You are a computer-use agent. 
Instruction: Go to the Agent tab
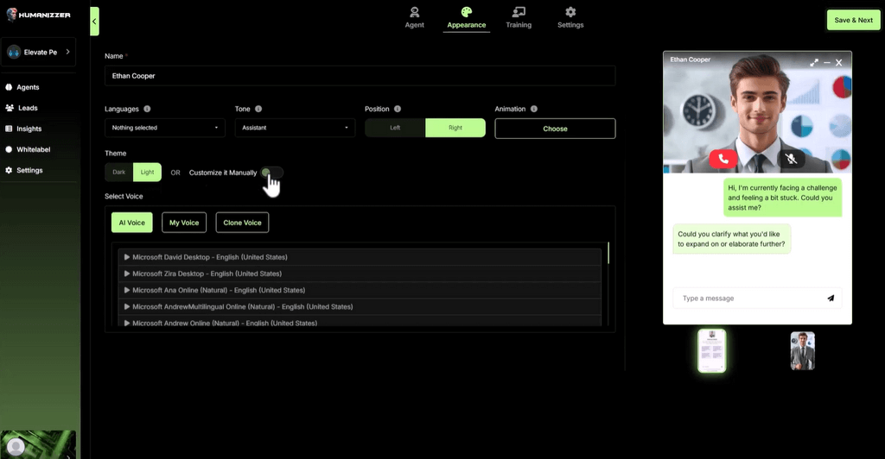click(x=415, y=17)
